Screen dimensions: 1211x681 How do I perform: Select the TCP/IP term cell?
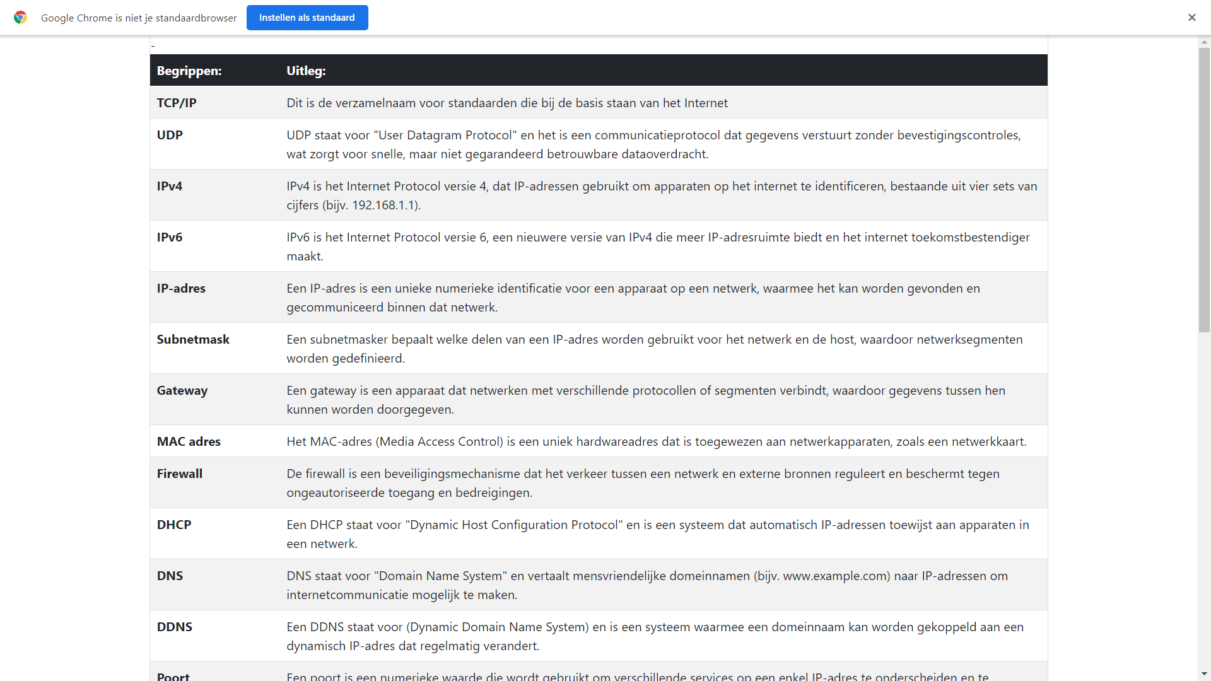[177, 103]
